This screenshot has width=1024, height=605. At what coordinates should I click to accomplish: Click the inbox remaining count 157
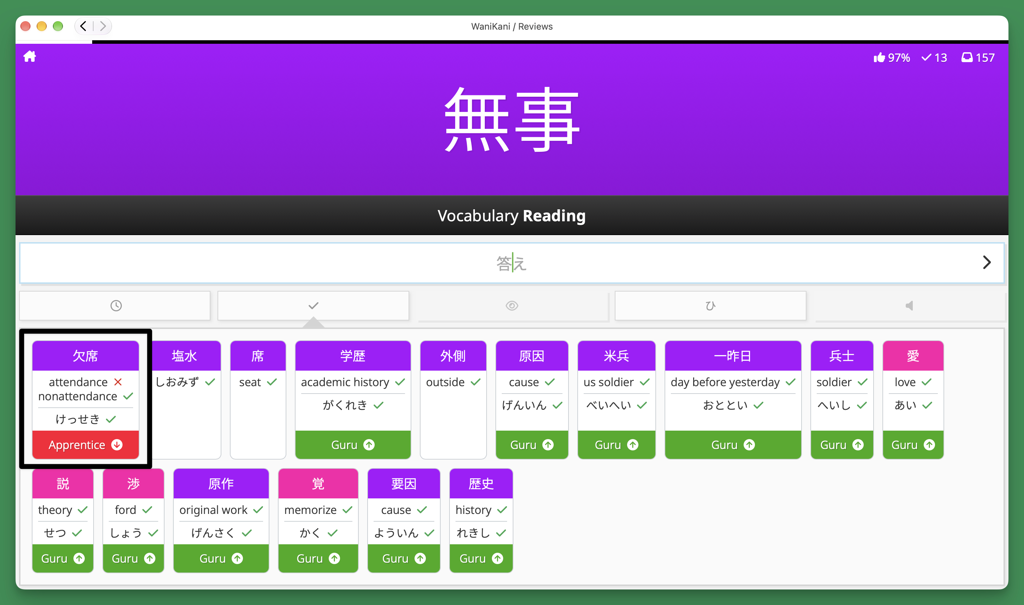tap(978, 58)
